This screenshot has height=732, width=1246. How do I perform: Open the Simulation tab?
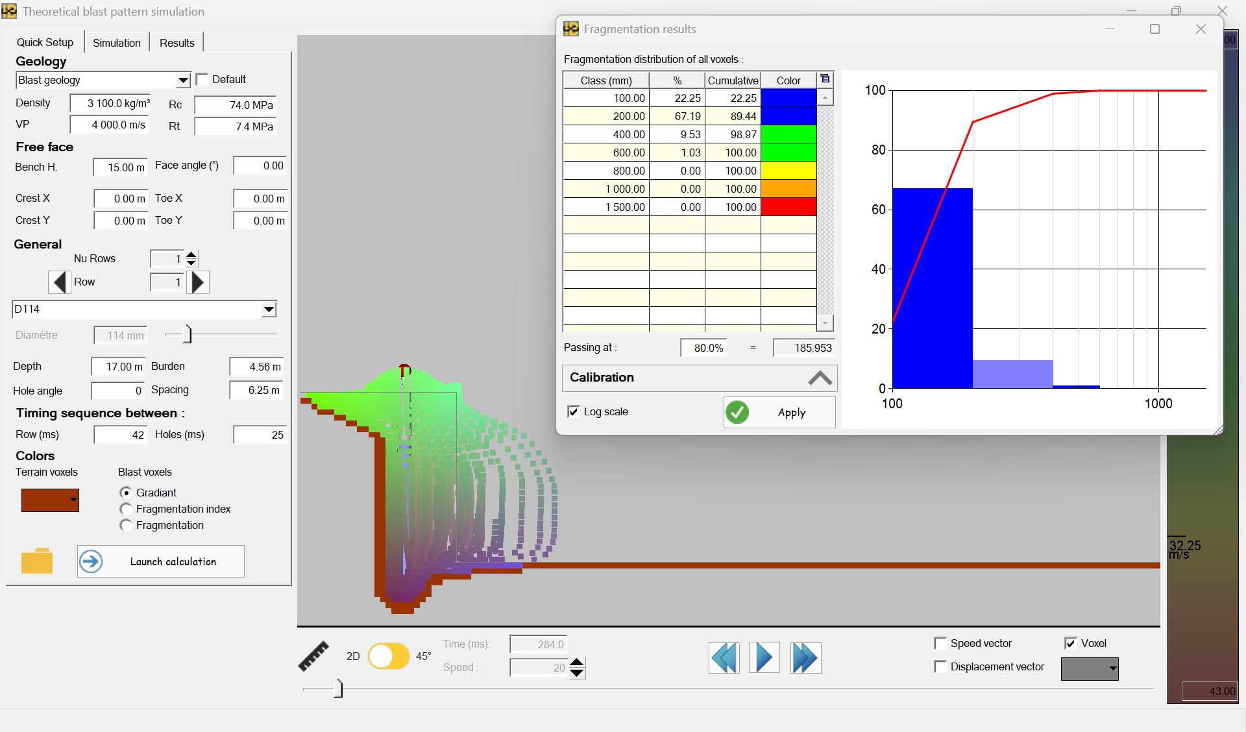tap(116, 42)
